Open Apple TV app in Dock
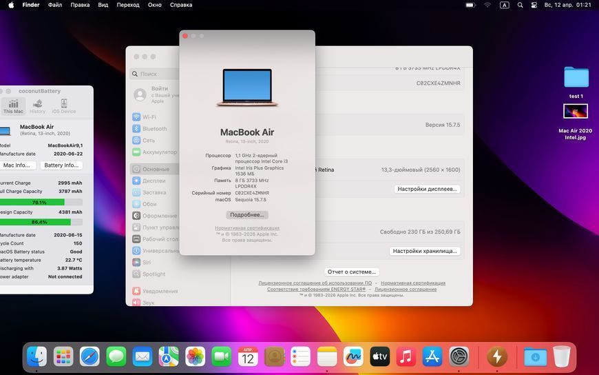Viewport: 599px width, 375px height. point(380,356)
